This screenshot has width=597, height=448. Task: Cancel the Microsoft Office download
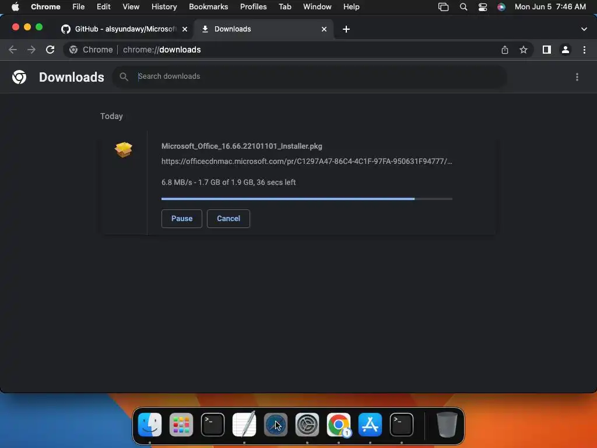coord(229,219)
